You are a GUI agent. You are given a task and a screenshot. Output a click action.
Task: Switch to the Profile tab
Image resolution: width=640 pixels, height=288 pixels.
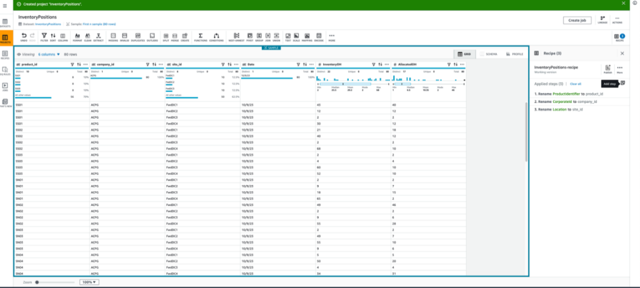point(515,54)
